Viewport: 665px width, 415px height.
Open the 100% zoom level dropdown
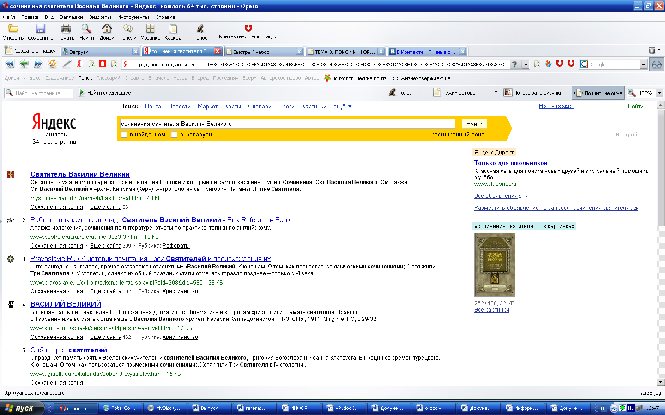(659, 93)
